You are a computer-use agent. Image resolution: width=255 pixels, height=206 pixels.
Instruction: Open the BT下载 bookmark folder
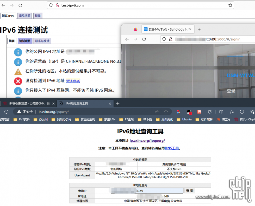145,120
